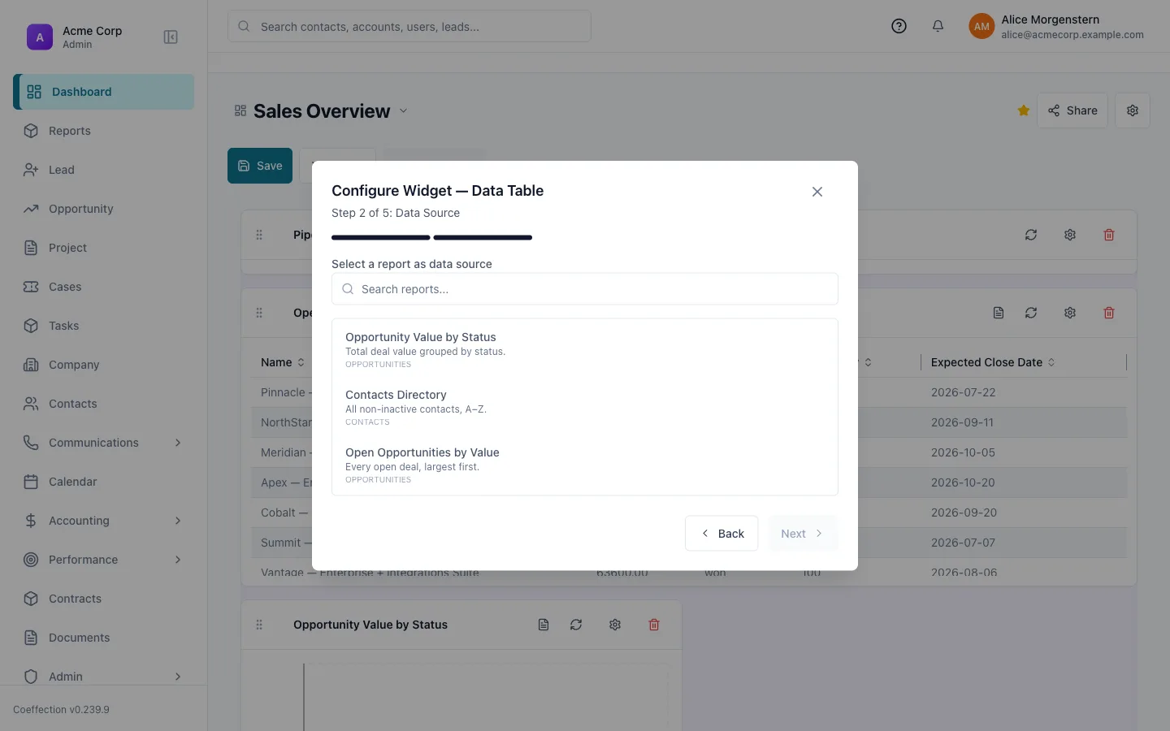
Task: Open the Dashboard menu item
Action: (104, 92)
